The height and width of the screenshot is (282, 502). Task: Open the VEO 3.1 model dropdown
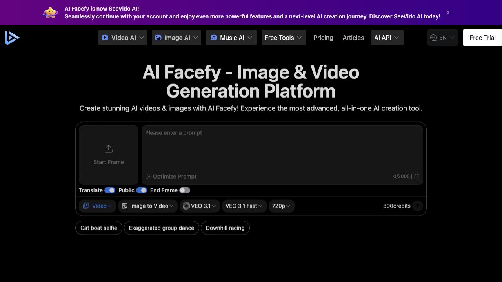click(x=200, y=206)
